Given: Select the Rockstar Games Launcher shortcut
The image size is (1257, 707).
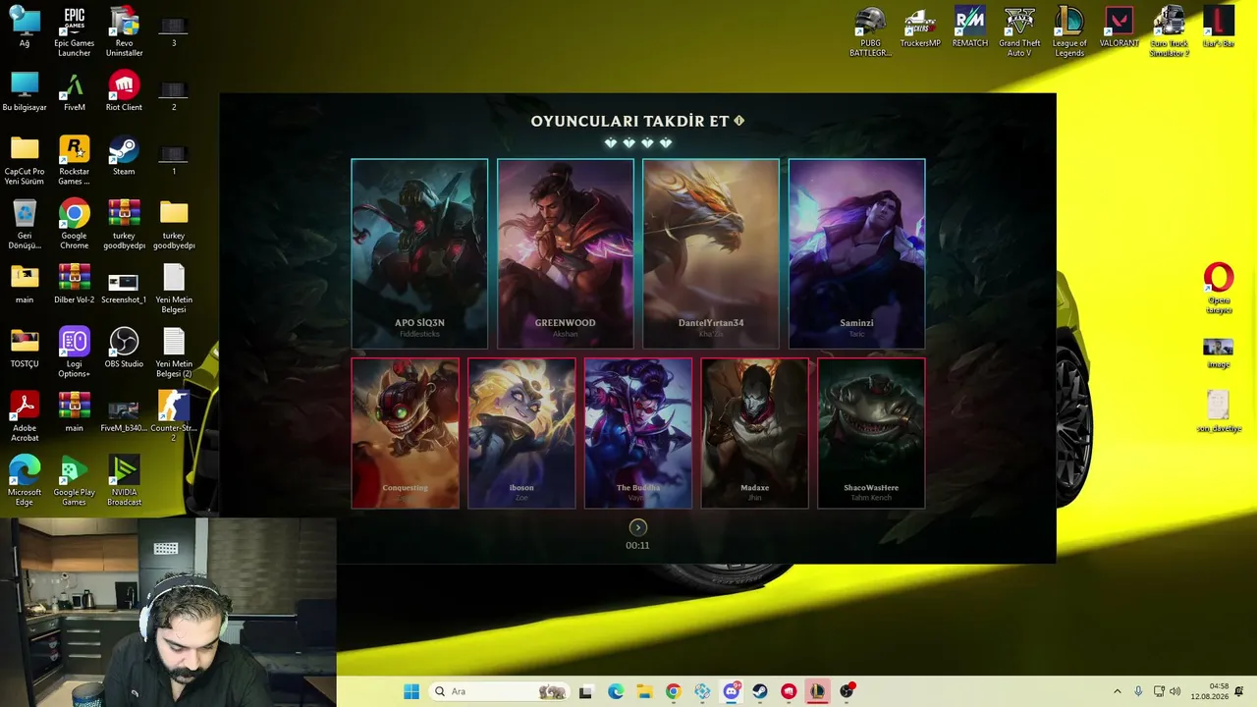Looking at the screenshot, I should [74, 160].
